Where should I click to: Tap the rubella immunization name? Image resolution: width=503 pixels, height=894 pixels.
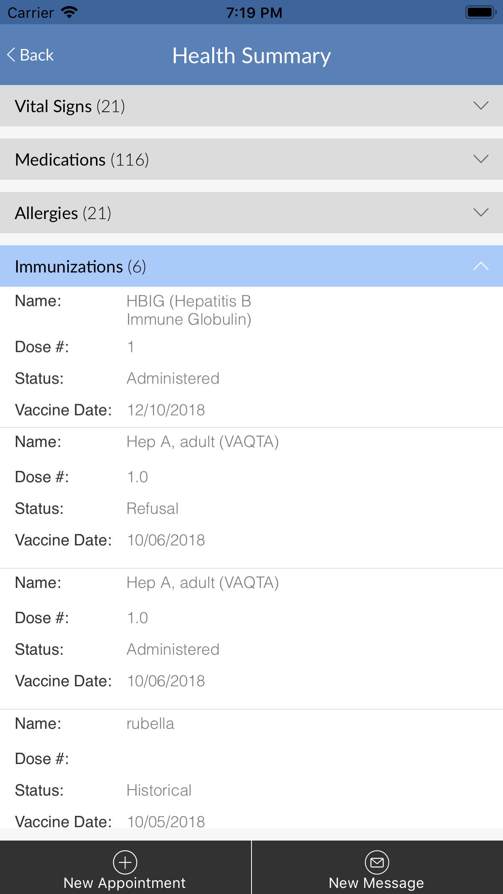pos(150,724)
